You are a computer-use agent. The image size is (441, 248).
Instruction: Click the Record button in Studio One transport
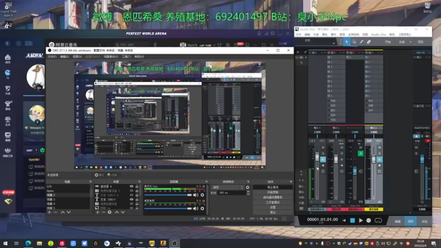pyautogui.click(x=369, y=221)
